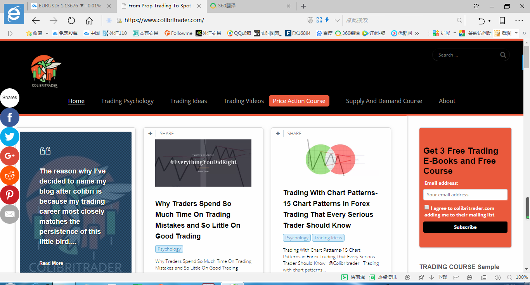Open the Supply And Demand Course menu

click(384, 101)
